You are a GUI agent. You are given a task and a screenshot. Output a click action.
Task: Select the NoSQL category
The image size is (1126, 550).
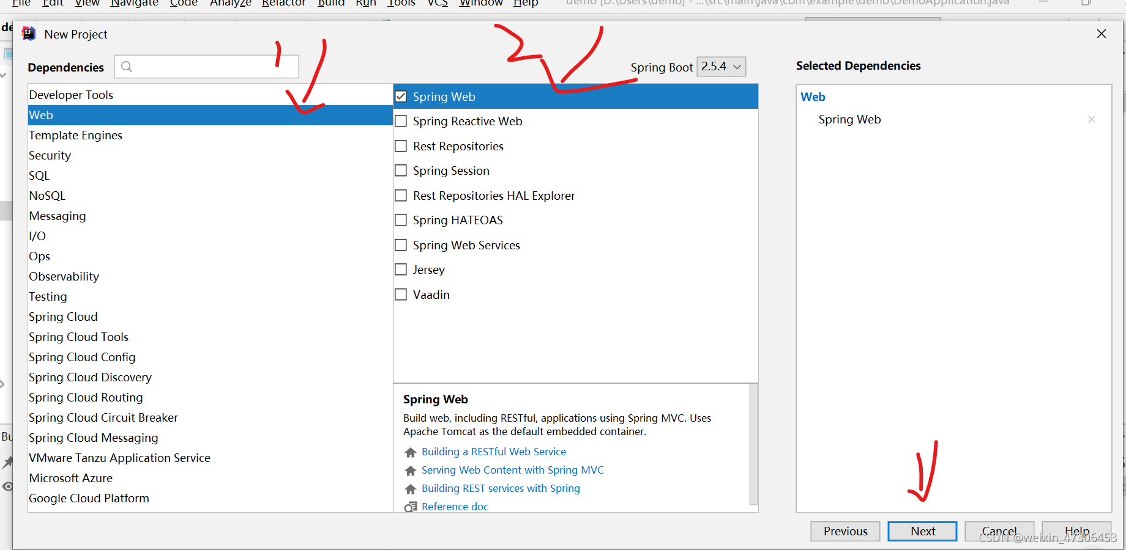click(210, 196)
